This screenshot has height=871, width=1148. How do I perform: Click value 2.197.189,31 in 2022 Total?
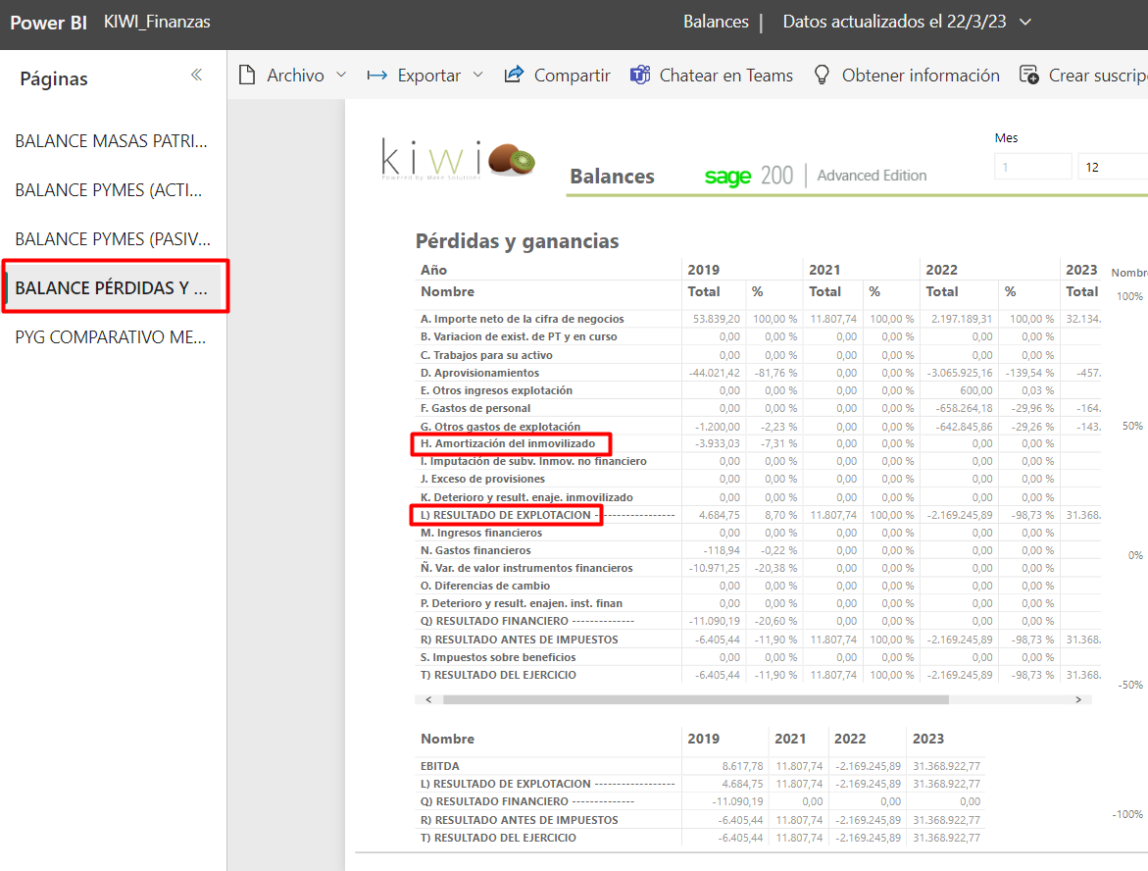(962, 319)
